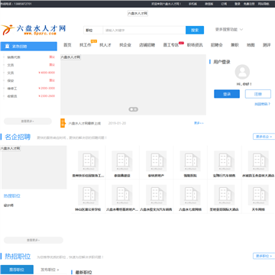Open 网站导航 in the top bar
The width and height of the screenshot is (275, 275).
pyautogui.click(x=264, y=4)
